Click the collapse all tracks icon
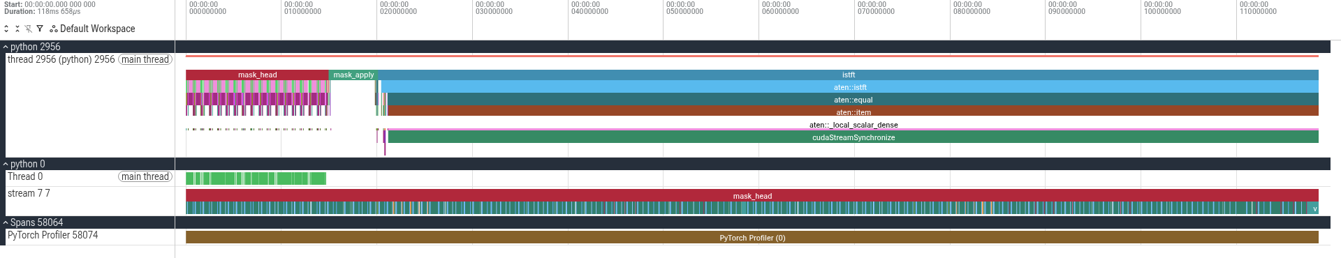 pos(17,29)
